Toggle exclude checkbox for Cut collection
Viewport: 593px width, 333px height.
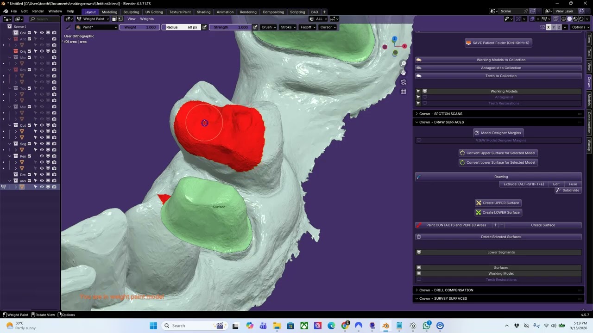pyautogui.click(x=29, y=125)
